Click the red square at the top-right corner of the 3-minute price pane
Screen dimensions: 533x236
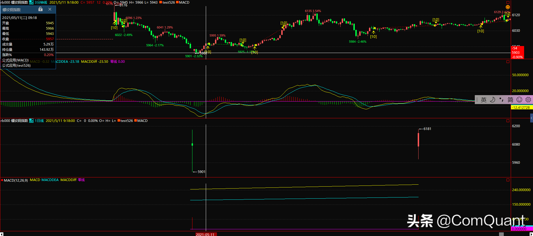coord(508,3)
